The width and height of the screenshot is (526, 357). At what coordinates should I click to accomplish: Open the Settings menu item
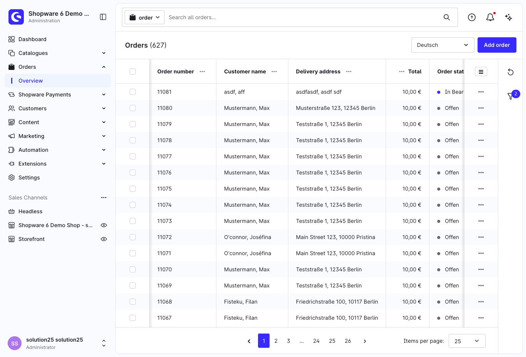(x=29, y=178)
